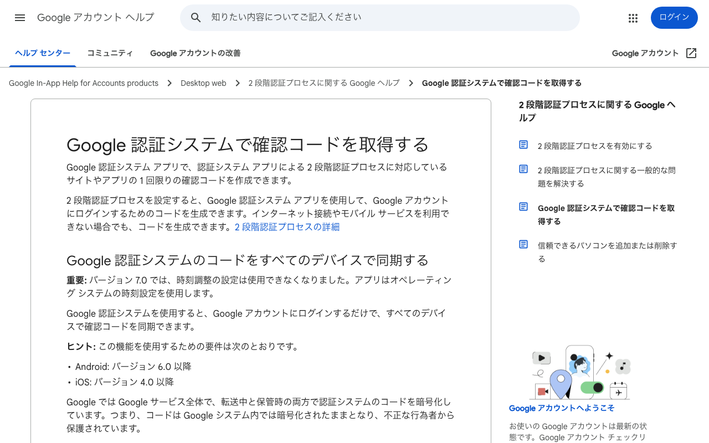Open sidebar link 信頼できるパソコンを追加または削除する
Image resolution: width=709 pixels, height=443 pixels.
coord(608,253)
